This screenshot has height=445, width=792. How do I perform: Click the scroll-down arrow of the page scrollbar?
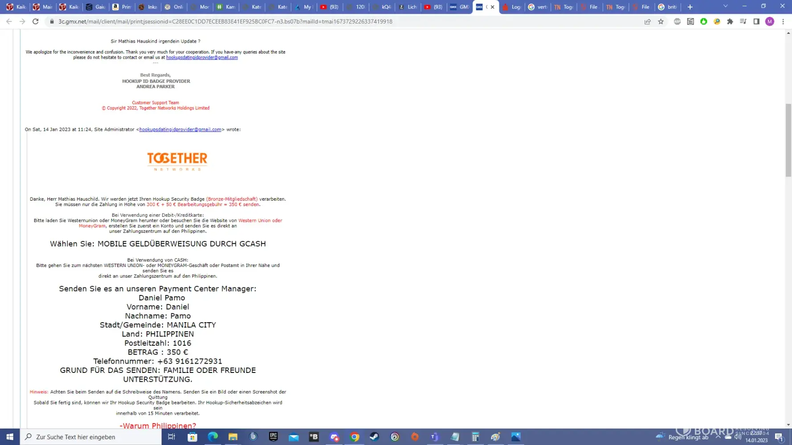click(x=788, y=425)
